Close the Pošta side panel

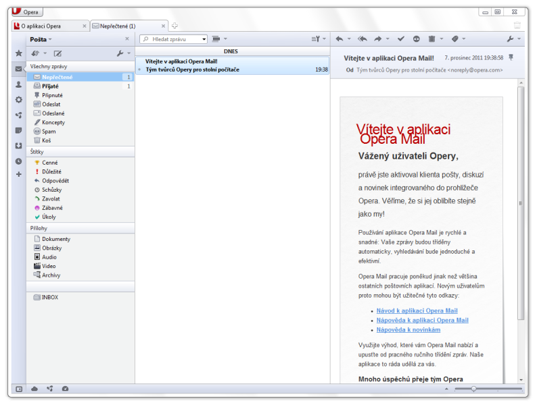coord(127,39)
